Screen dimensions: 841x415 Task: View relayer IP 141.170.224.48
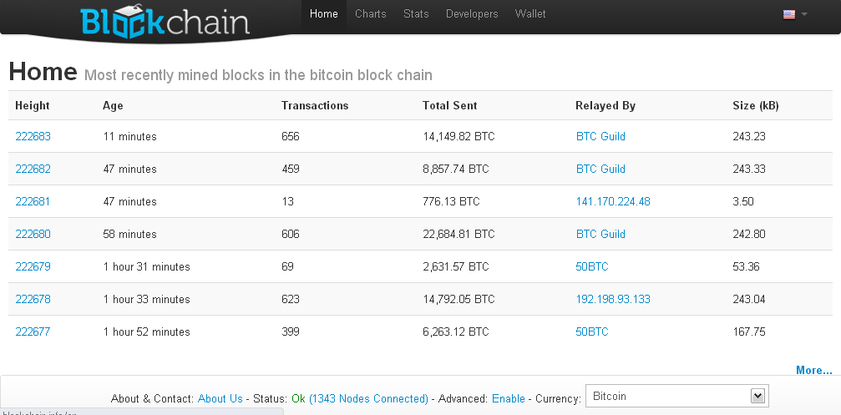pos(612,202)
